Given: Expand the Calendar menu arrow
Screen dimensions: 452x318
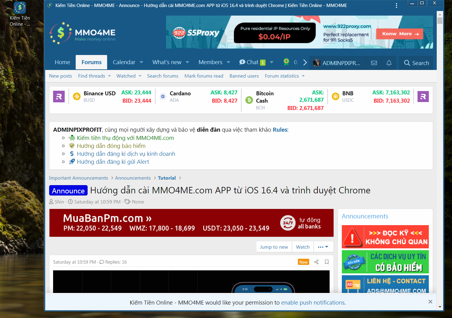Looking at the screenshot, I should (x=141, y=62).
